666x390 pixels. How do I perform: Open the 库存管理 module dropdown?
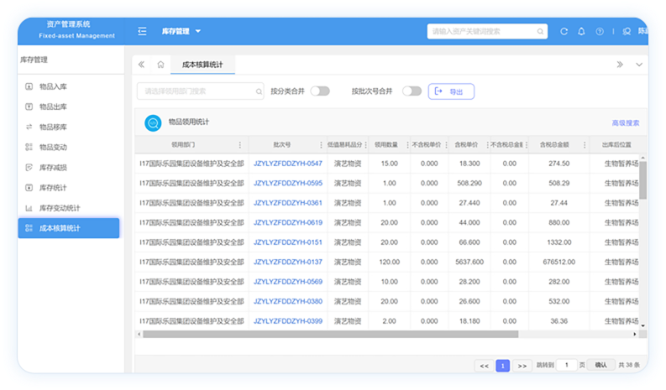[181, 31]
